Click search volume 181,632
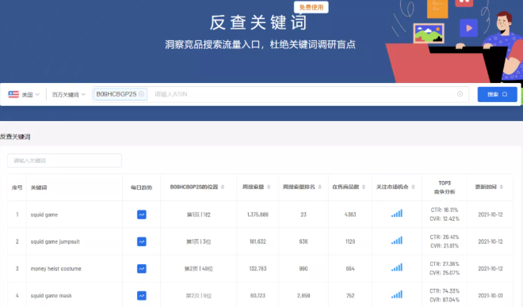The image size is (523, 307). pyautogui.click(x=258, y=242)
